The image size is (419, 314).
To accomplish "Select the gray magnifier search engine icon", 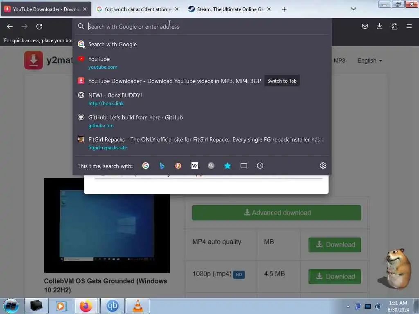I will [x=211, y=166].
